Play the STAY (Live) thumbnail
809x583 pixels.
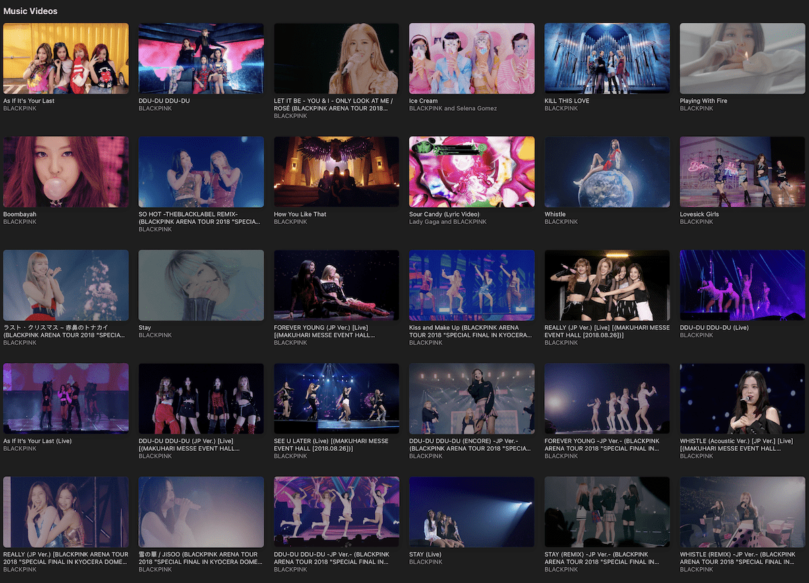point(472,512)
